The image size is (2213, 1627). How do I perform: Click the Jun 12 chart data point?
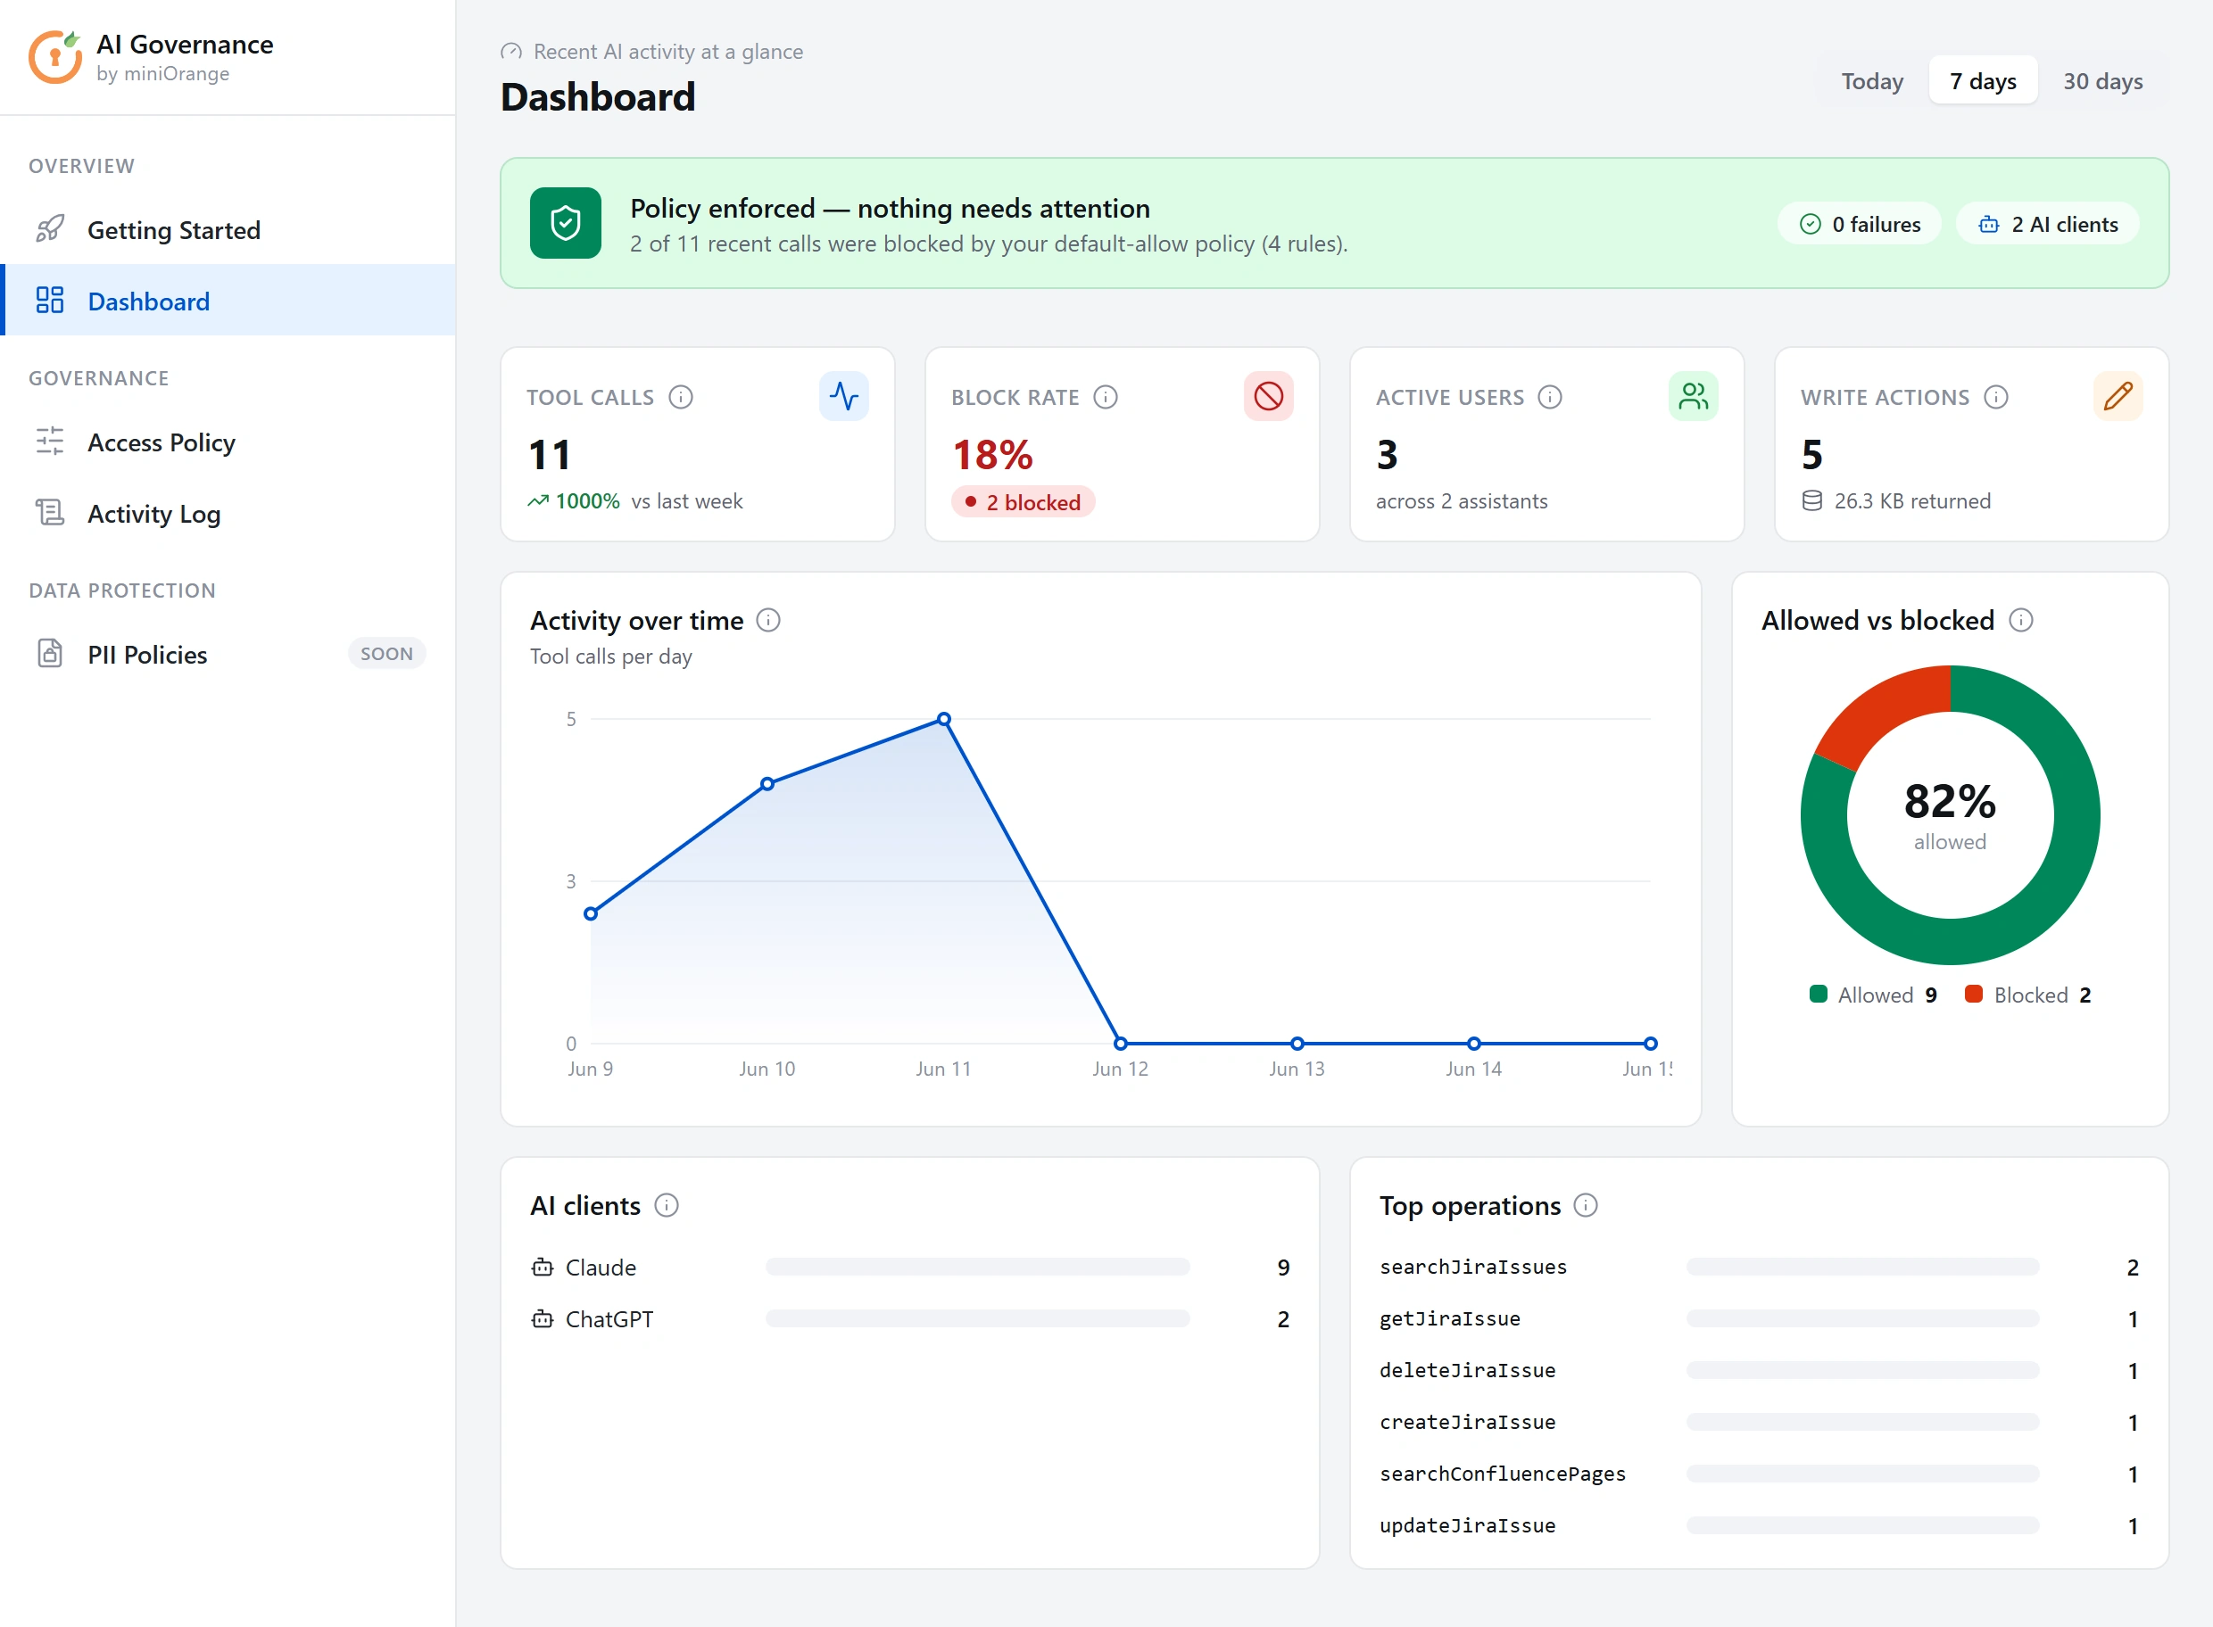pos(1120,1044)
